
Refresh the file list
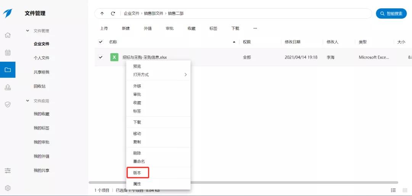coord(113,14)
